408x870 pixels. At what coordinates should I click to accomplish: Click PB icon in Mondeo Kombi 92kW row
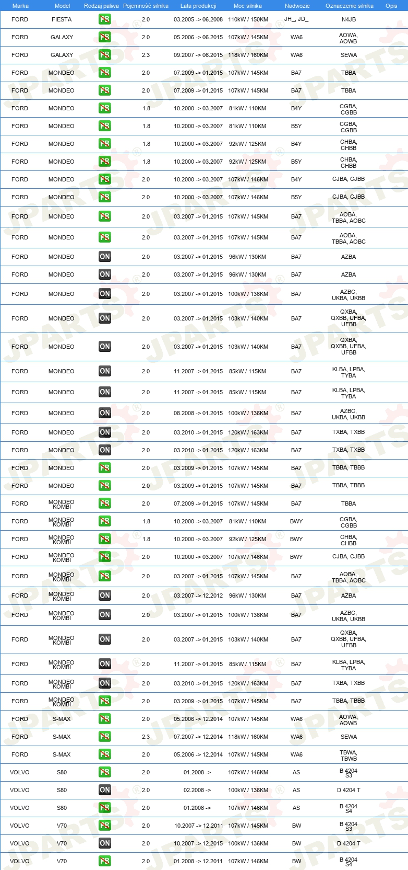point(105,539)
